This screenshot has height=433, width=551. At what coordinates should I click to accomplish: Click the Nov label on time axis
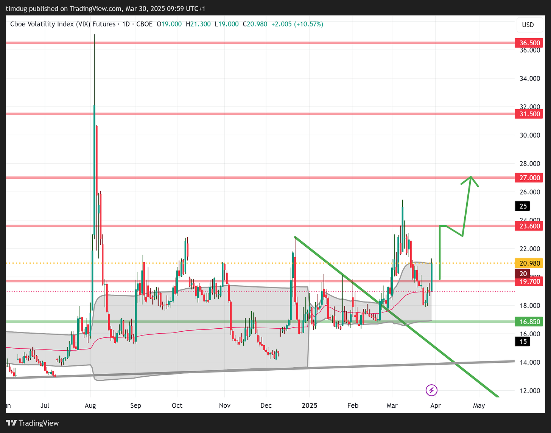point(224,405)
